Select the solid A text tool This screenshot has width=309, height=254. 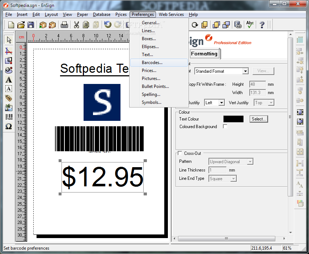pos(8,80)
